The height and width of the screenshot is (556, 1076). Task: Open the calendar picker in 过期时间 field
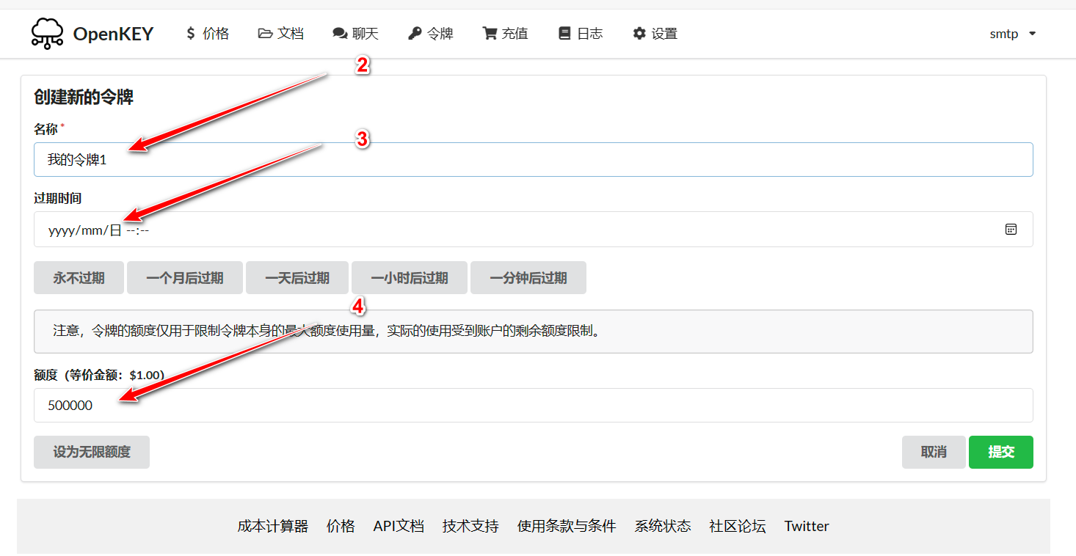point(1011,230)
